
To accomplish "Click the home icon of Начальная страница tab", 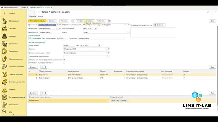I will pyautogui.click(x=2, y=7).
